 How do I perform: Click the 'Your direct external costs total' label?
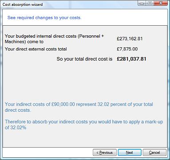(36, 49)
